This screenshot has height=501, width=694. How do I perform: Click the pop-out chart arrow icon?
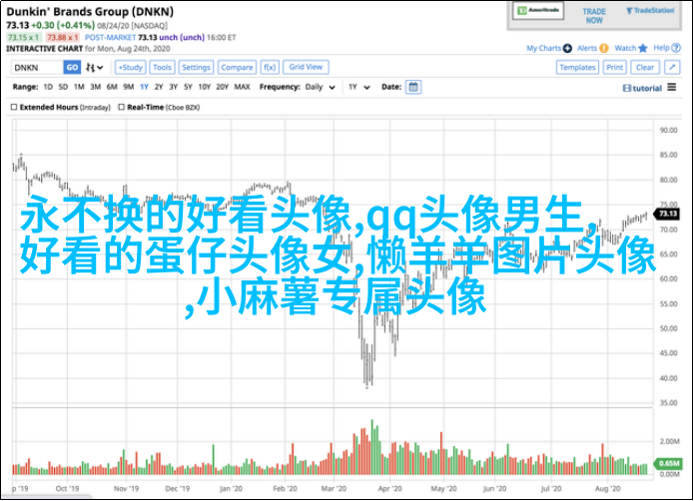pos(672,67)
